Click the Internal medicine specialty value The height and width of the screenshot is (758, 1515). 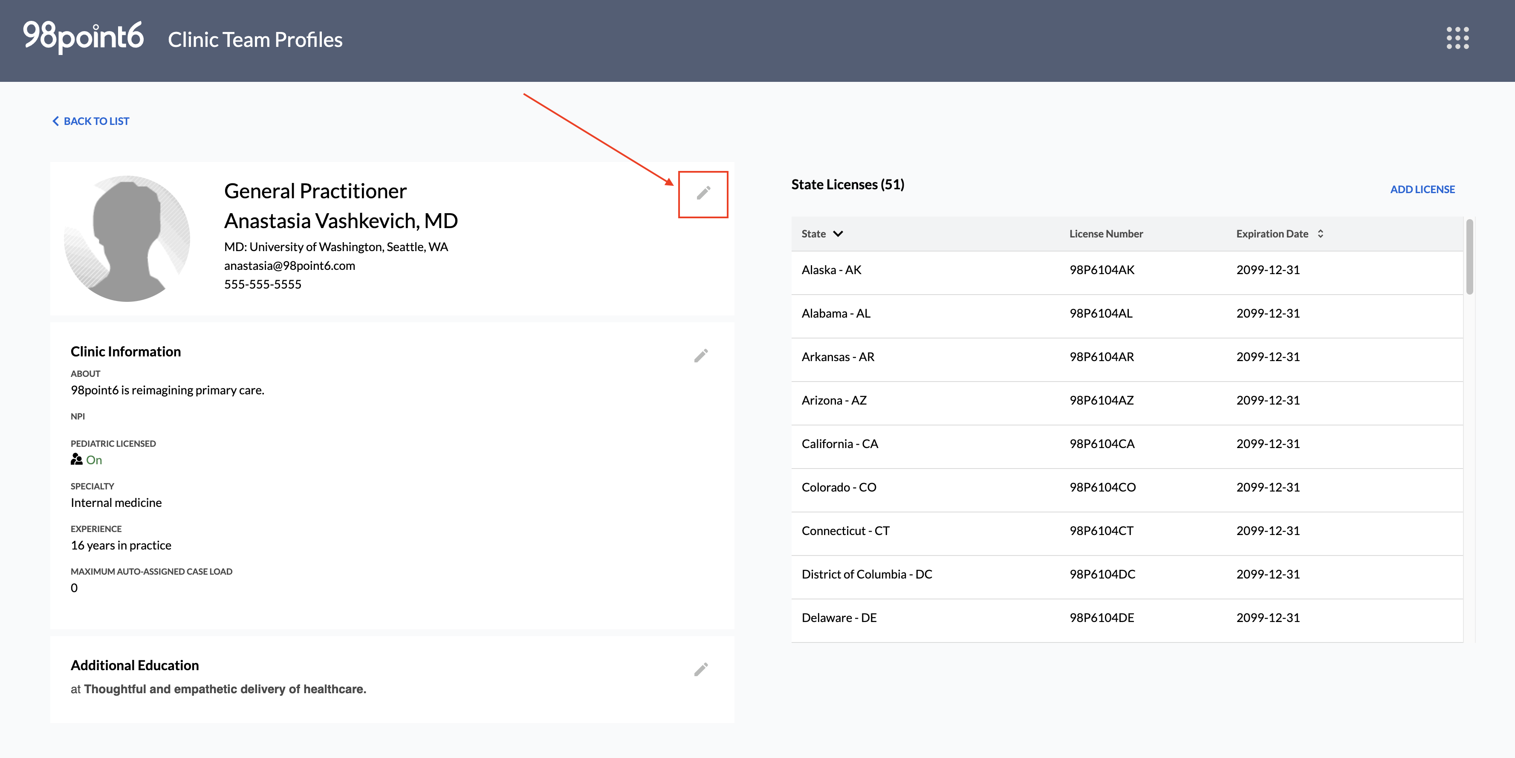coord(116,503)
